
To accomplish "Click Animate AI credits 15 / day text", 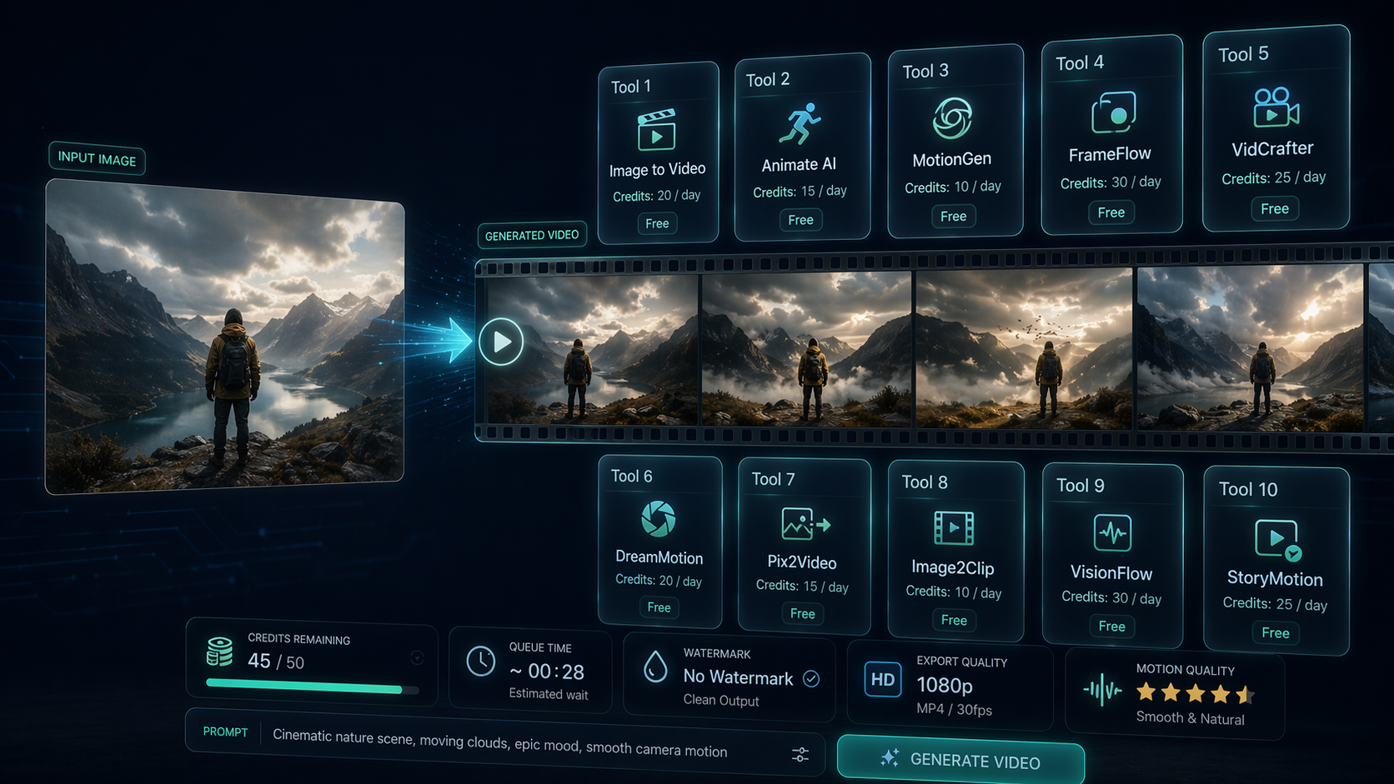I will click(x=800, y=192).
